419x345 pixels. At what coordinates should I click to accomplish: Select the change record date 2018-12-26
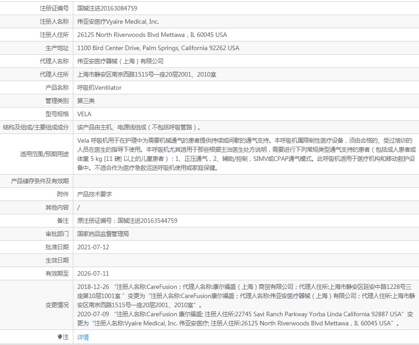pyautogui.click(x=93, y=287)
